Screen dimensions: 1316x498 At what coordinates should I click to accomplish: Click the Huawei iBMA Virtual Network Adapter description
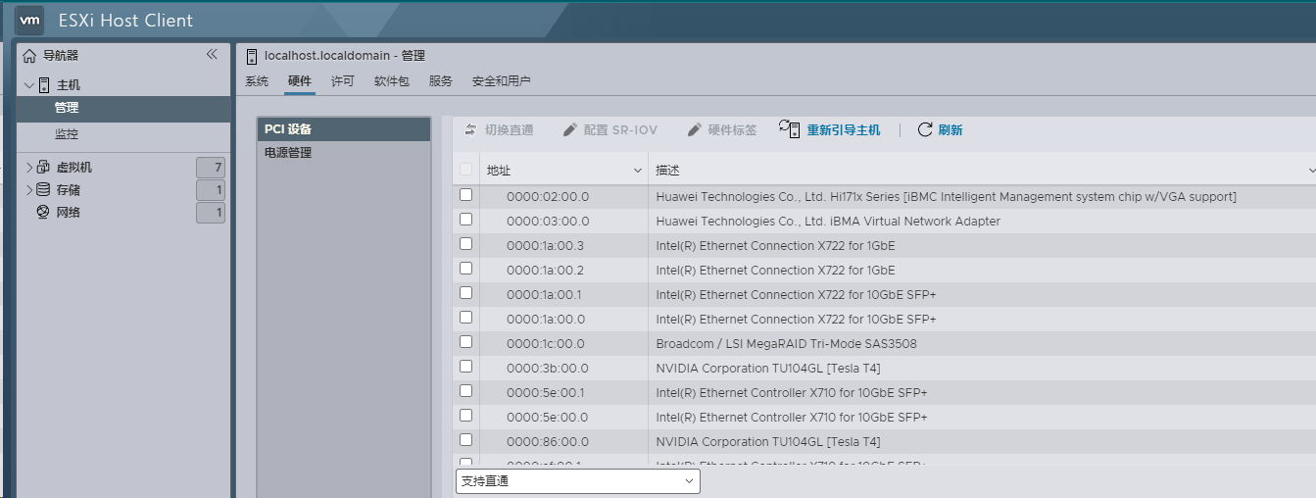828,221
